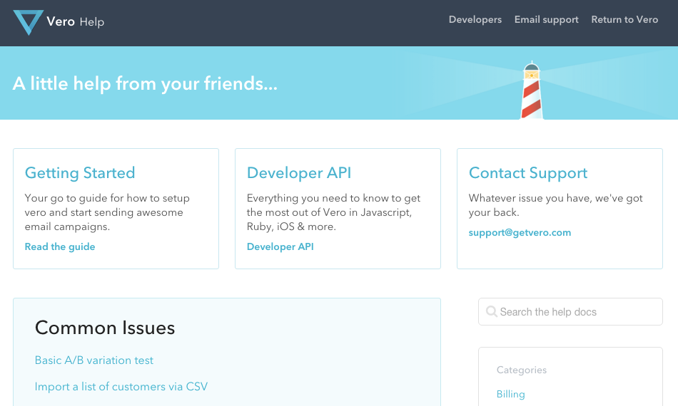Select the Billing category
This screenshot has width=678, height=406.
[510, 394]
